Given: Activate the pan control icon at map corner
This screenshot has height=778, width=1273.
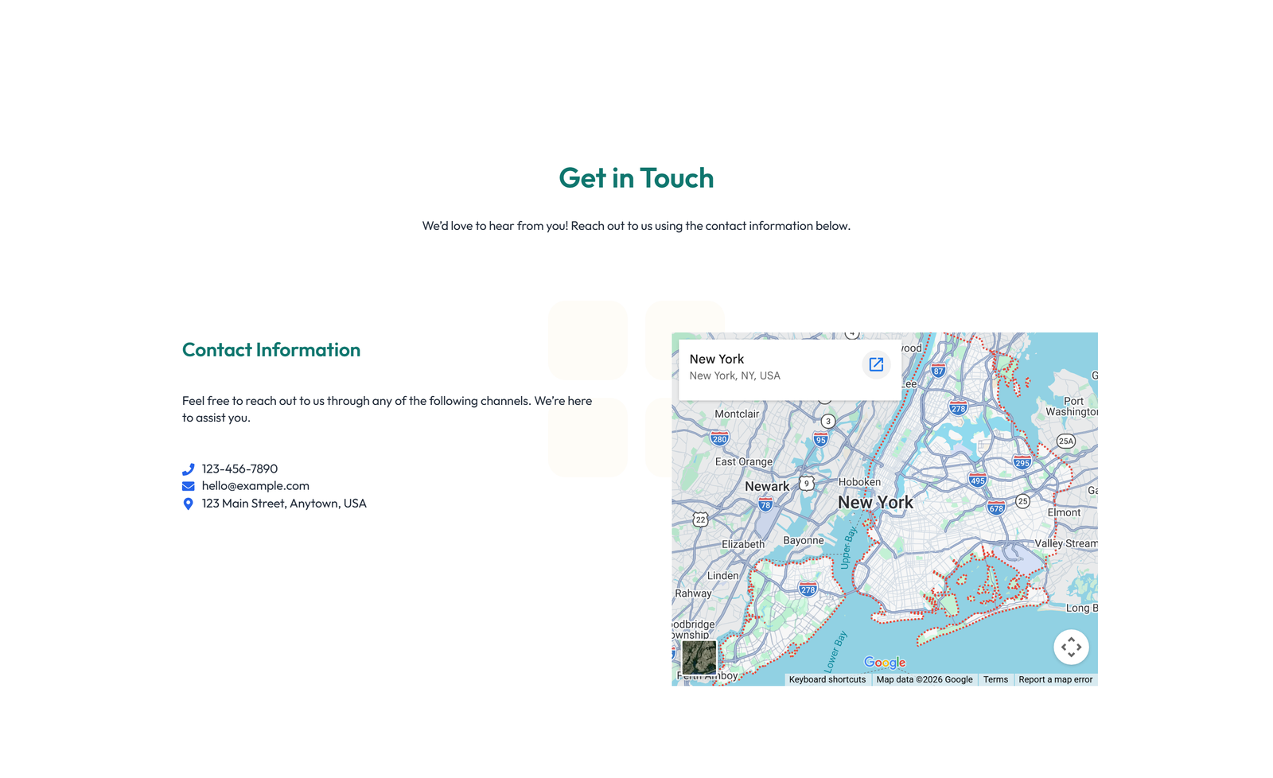Looking at the screenshot, I should (1072, 647).
